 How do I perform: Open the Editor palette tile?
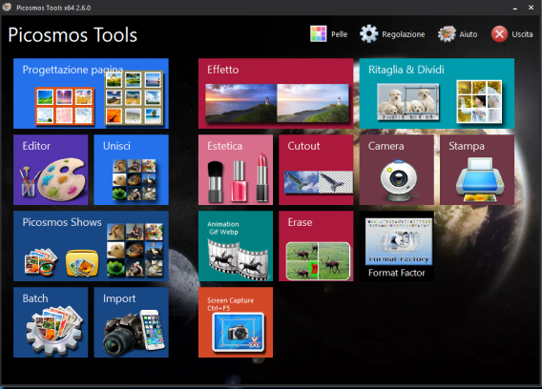(51, 170)
